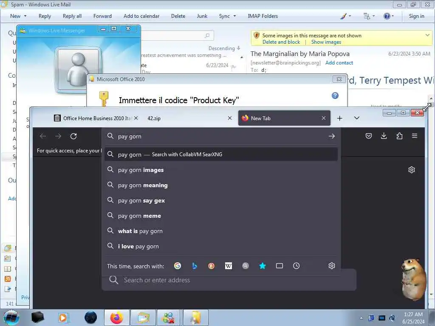The image size is (435, 326).
Task: Delete the selected email
Action: (178, 16)
